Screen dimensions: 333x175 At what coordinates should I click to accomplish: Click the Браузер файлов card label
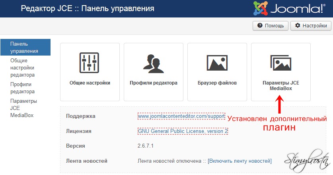pyautogui.click(x=217, y=83)
